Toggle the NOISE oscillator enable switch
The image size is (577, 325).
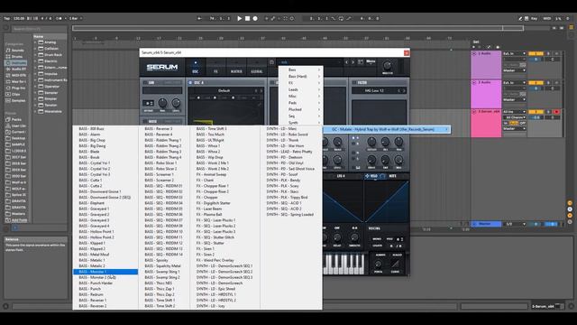[145, 121]
